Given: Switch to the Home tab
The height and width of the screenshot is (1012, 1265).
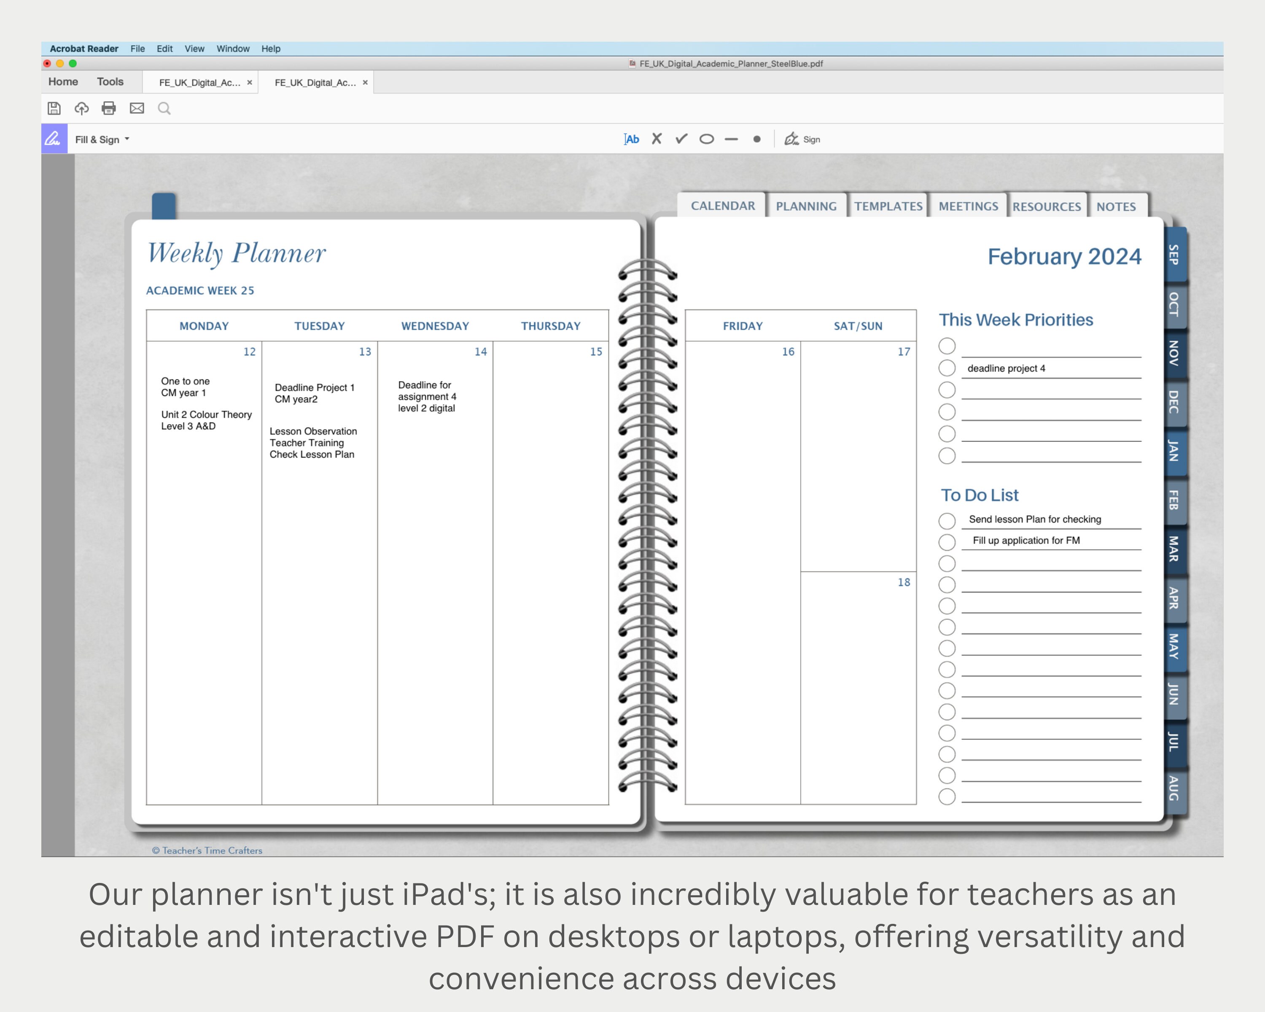Looking at the screenshot, I should point(63,81).
